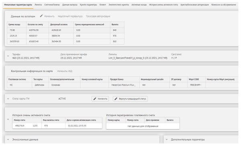Click currency code 978 in balances table

pos(117,36)
